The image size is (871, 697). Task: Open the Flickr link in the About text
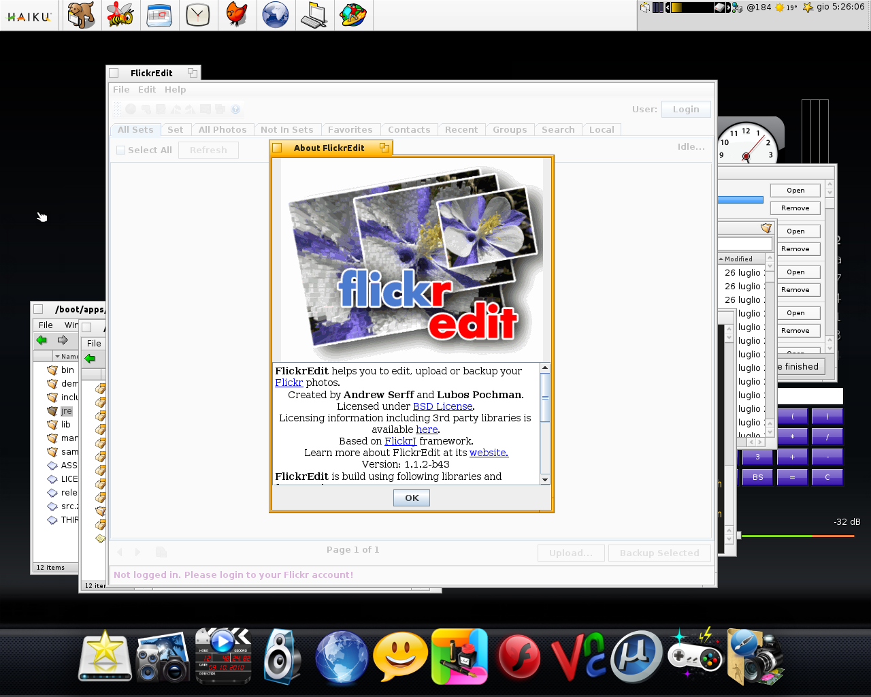click(x=289, y=383)
